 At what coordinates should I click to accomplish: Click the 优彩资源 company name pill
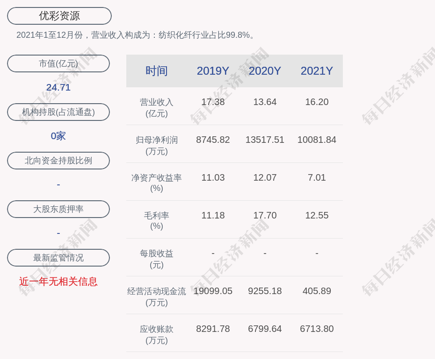(59, 16)
